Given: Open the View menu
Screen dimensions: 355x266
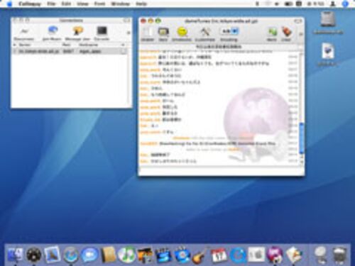Looking at the screenshot, I should coord(82,4).
